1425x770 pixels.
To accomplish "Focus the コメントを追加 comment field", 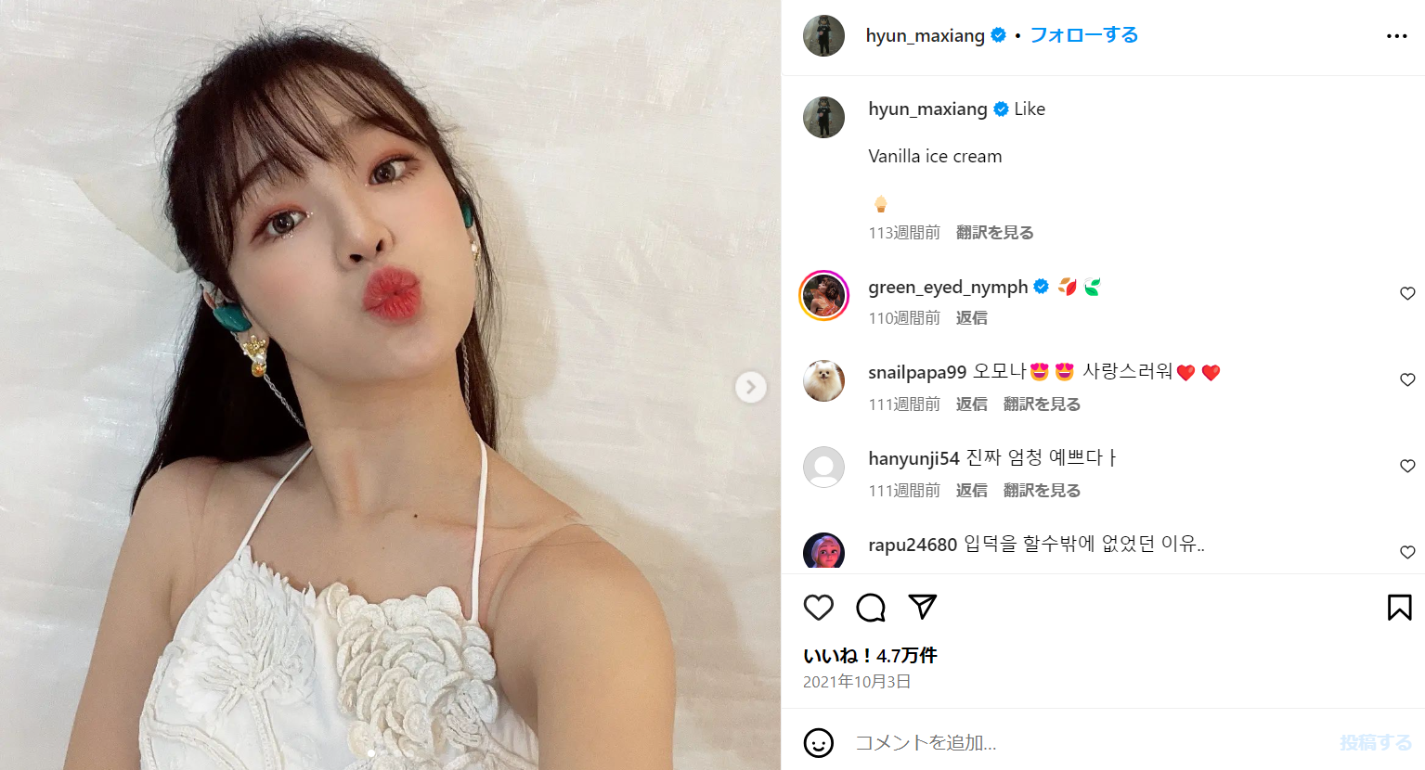I will 1086,743.
